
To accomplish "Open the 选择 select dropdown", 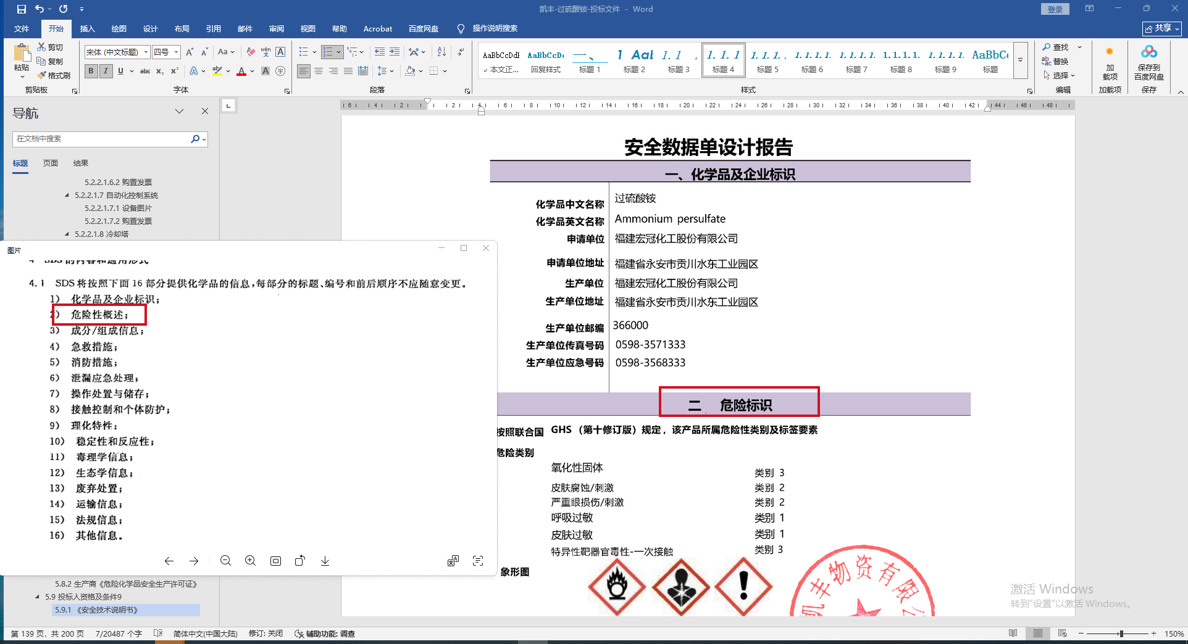I will (x=1060, y=75).
